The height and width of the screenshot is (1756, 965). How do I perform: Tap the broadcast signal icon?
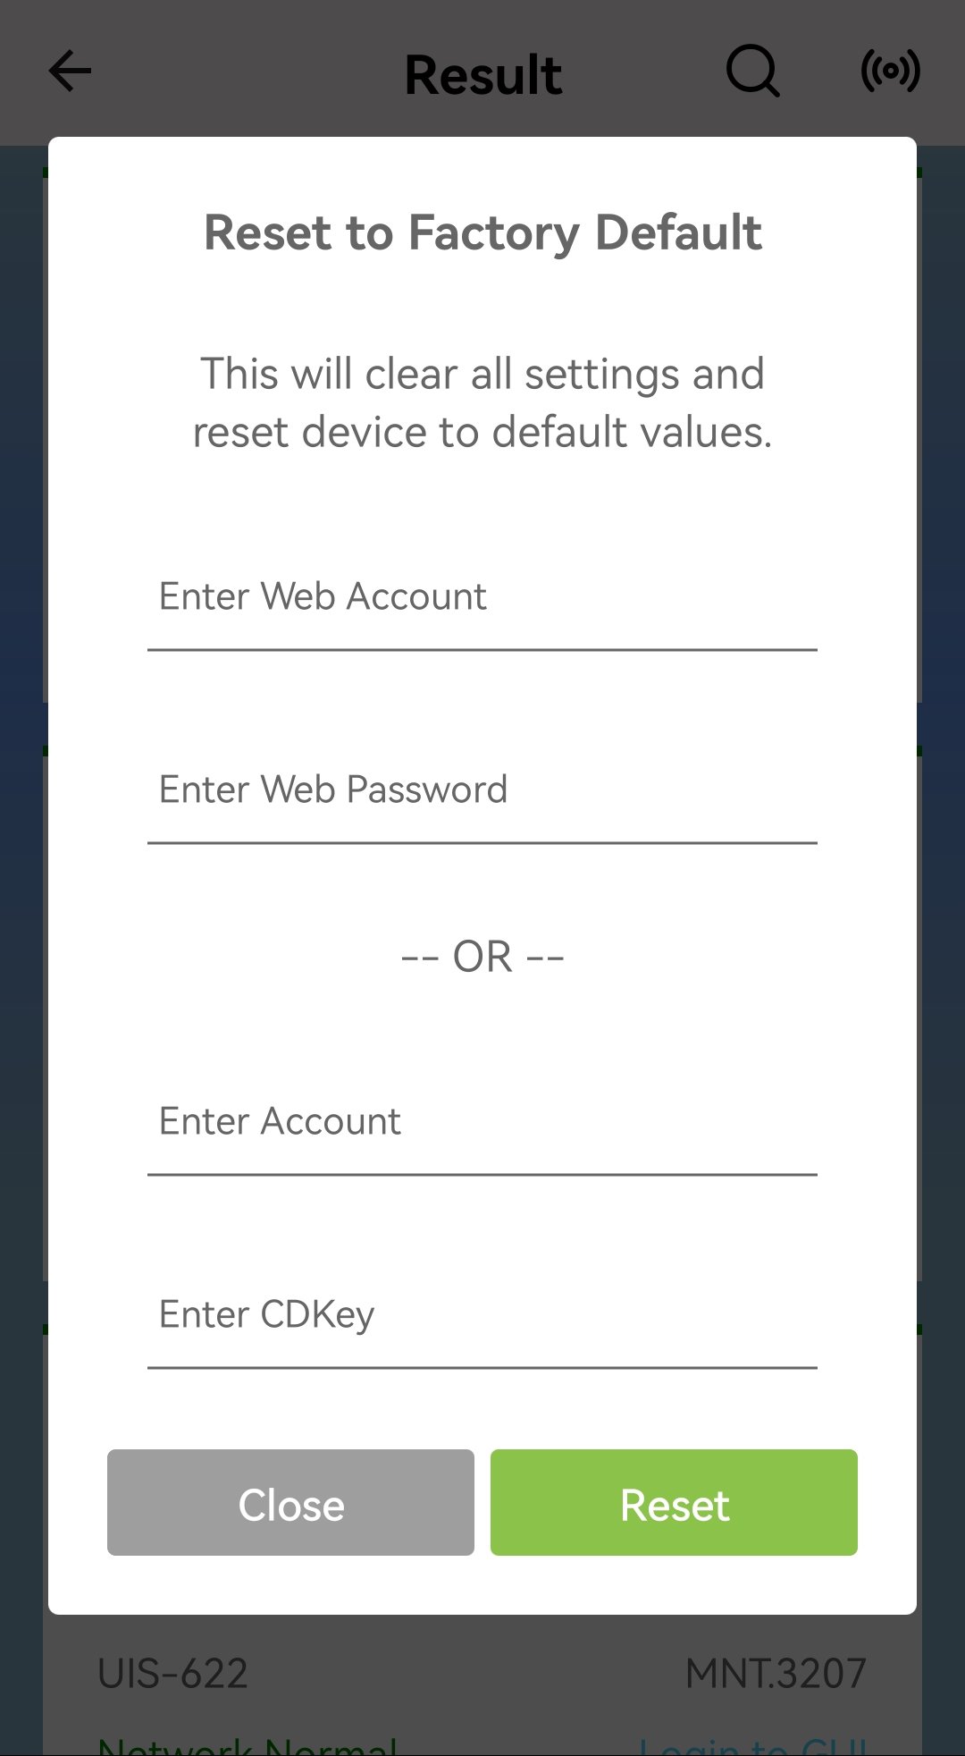click(890, 71)
